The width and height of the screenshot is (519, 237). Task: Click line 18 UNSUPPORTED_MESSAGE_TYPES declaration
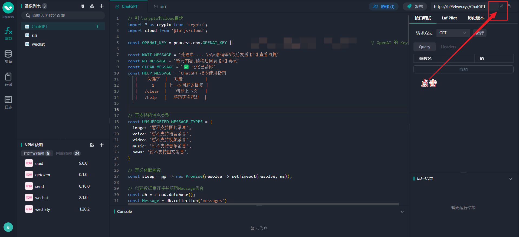[x=170, y=122]
